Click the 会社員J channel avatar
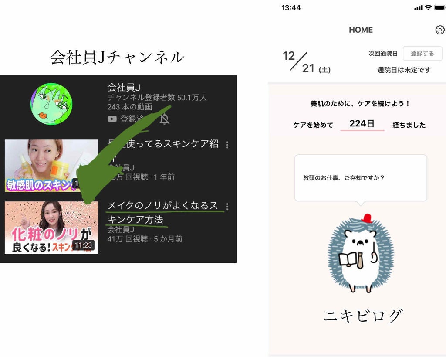 tap(51, 104)
